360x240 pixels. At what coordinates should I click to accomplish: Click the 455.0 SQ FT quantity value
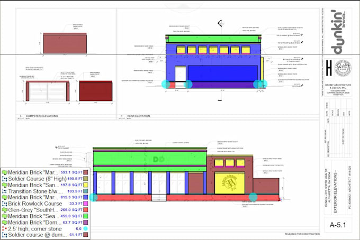point(71,216)
